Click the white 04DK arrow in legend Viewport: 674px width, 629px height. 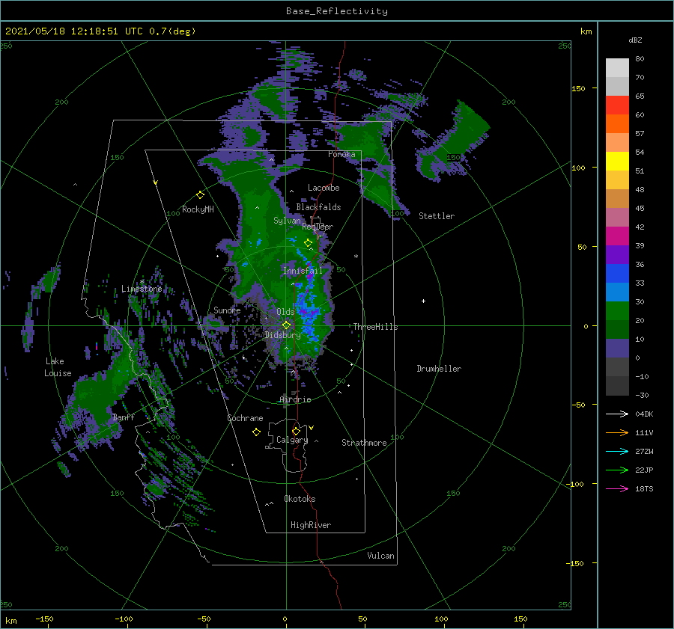pos(617,414)
